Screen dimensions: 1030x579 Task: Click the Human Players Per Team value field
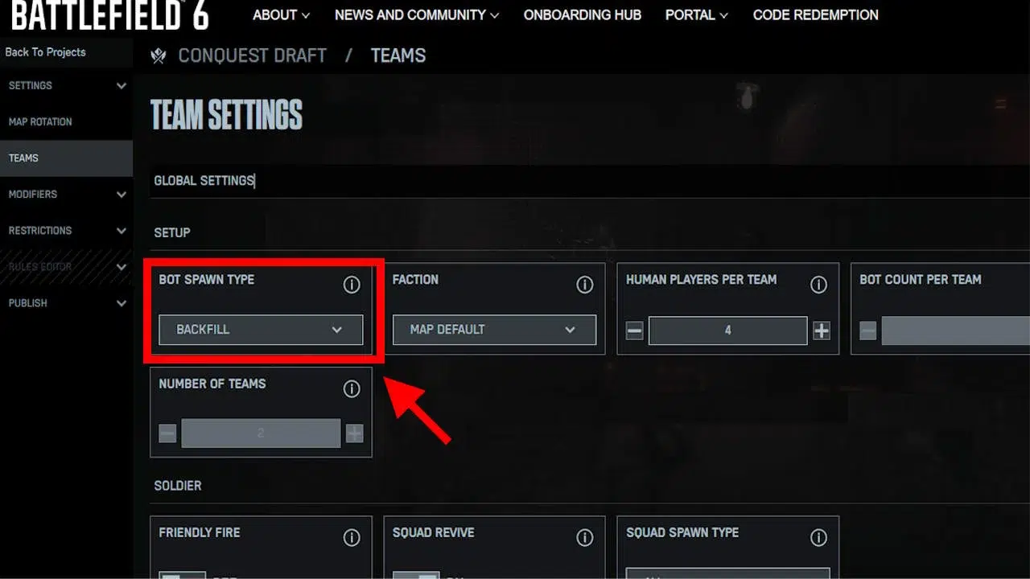727,331
